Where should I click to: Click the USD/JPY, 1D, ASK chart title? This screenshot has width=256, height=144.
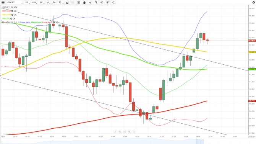tap(10, 7)
